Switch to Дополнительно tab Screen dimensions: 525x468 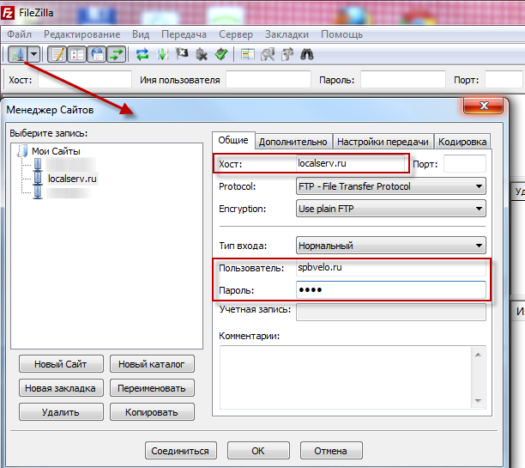[x=293, y=142]
